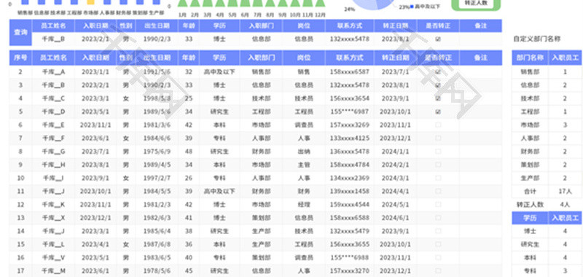This screenshot has height=277, width=583.
Task: Click the 转正日期 value 2024/6/1
Action: (x=395, y=218)
